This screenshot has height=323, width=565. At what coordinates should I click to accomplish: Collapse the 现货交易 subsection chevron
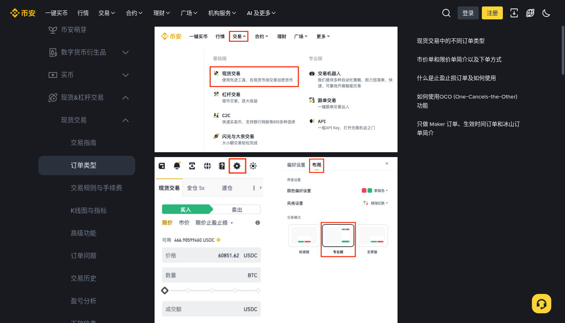coord(126,120)
